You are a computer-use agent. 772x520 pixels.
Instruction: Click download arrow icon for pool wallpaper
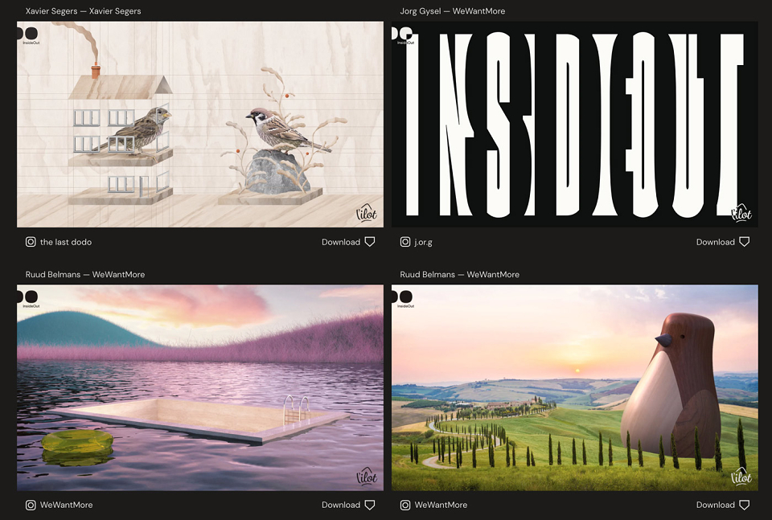coord(370,505)
